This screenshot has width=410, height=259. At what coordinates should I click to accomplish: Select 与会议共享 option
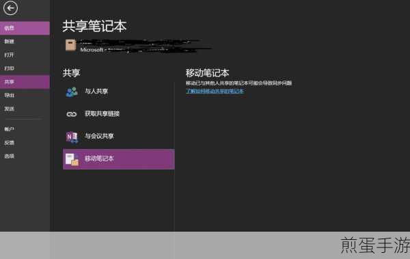click(x=118, y=136)
